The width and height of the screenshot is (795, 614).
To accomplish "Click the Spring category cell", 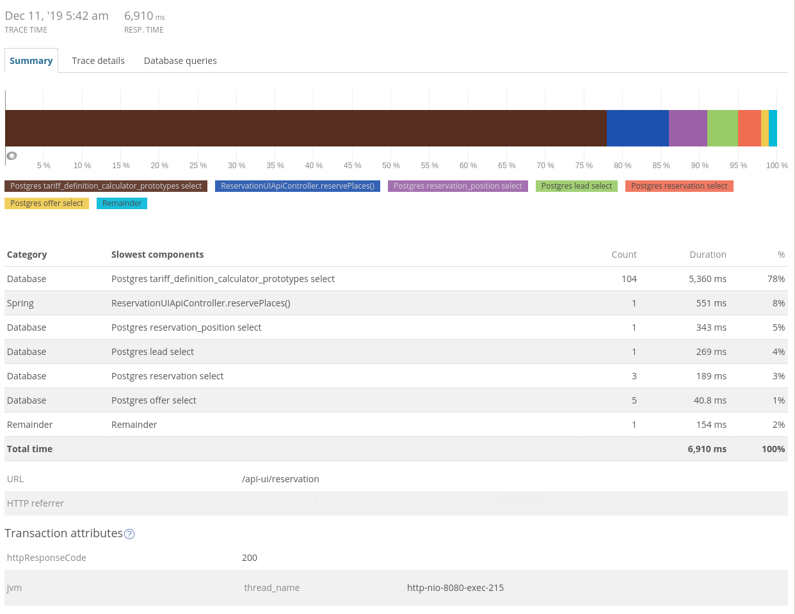I will pos(20,303).
